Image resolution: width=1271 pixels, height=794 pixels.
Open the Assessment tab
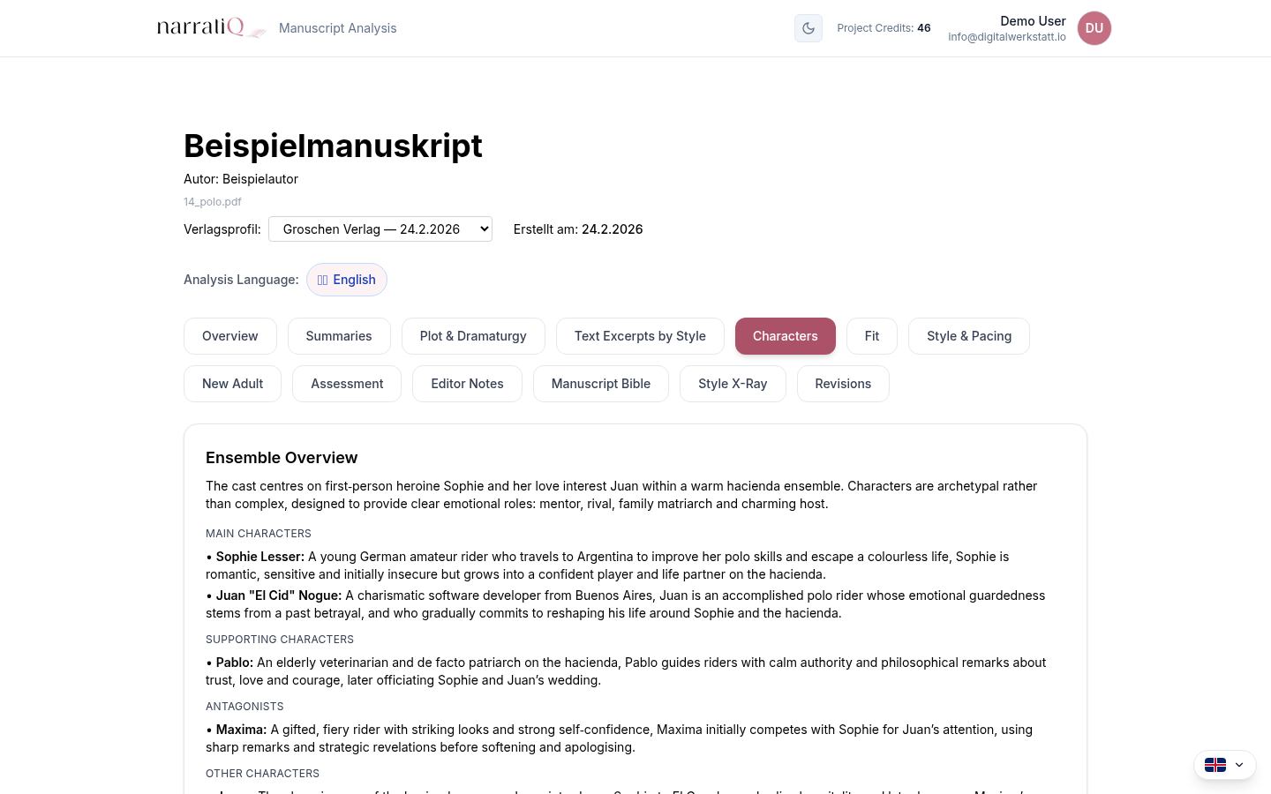point(347,384)
